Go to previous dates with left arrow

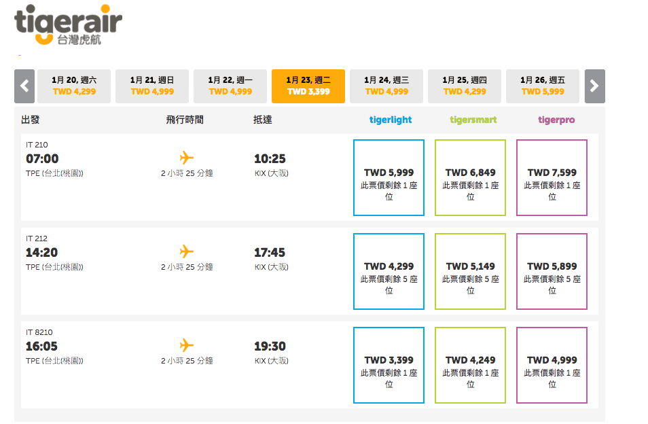coord(24,86)
